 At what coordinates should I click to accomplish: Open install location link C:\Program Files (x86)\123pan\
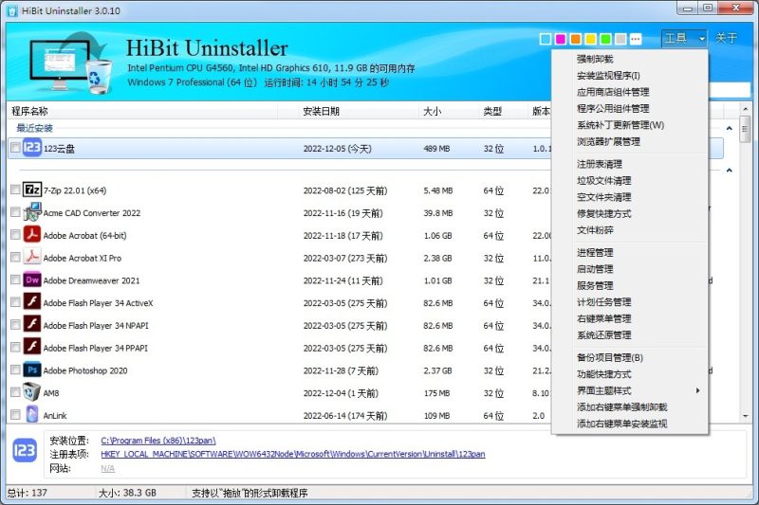(x=158, y=441)
